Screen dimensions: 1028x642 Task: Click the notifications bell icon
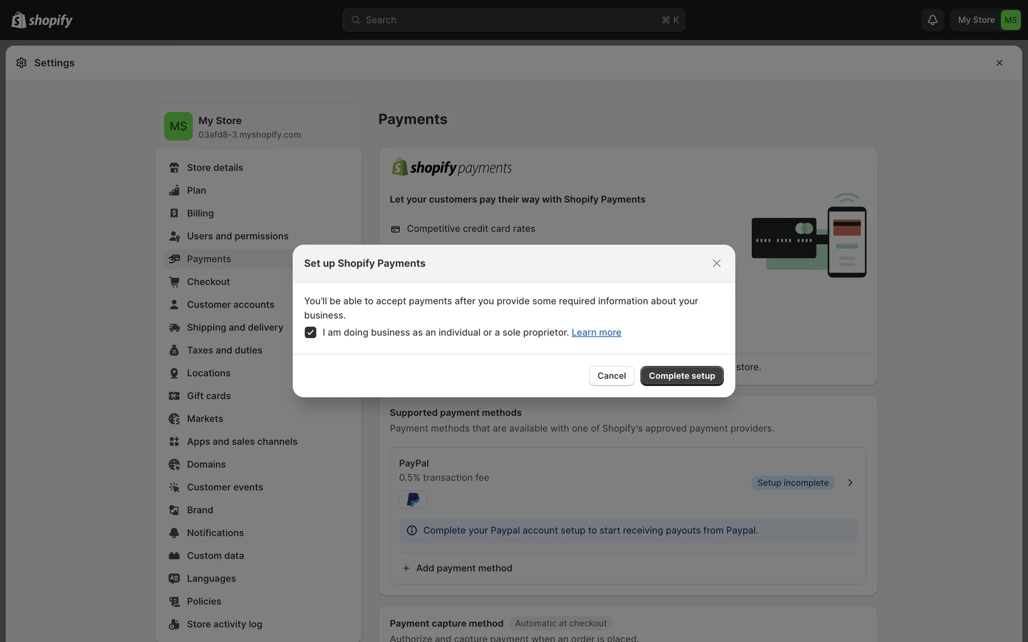[932, 20]
